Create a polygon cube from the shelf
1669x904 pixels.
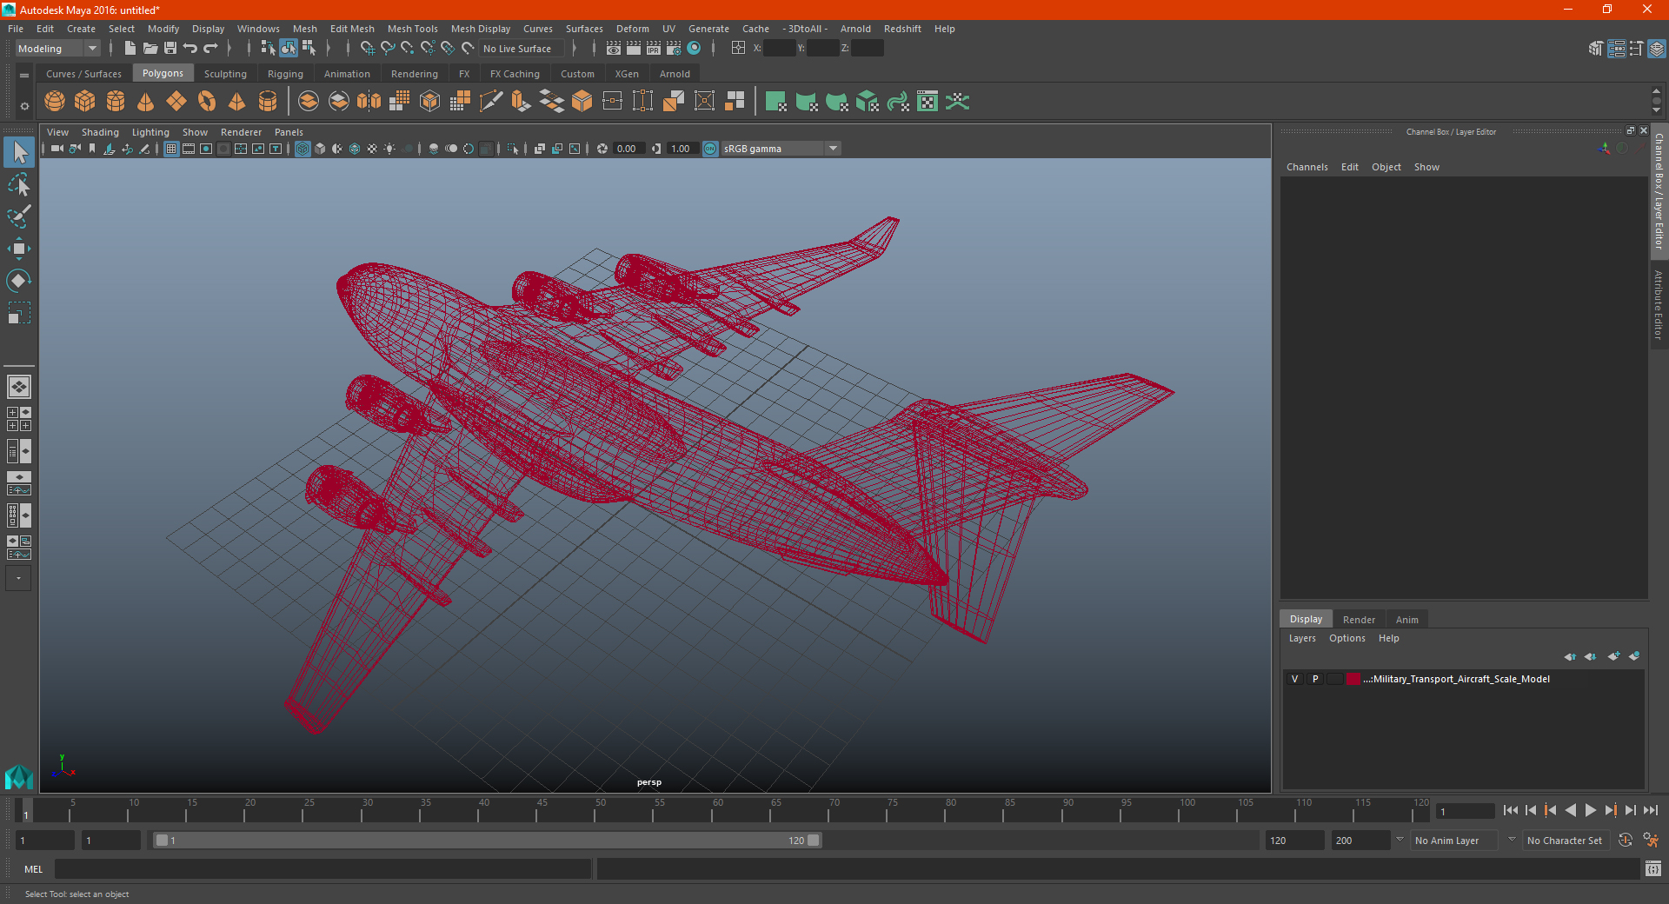(x=85, y=102)
